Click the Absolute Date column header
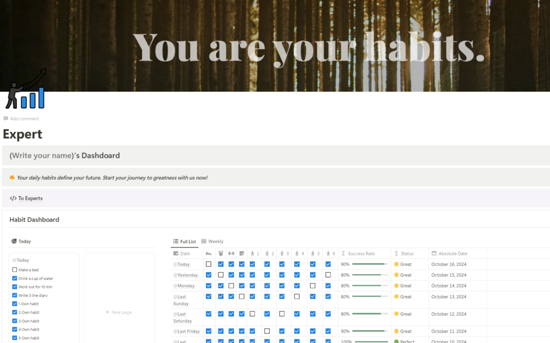The image size is (550, 343). point(458,253)
